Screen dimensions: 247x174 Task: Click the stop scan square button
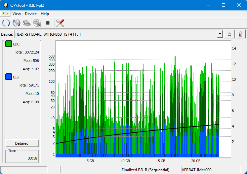48,23
